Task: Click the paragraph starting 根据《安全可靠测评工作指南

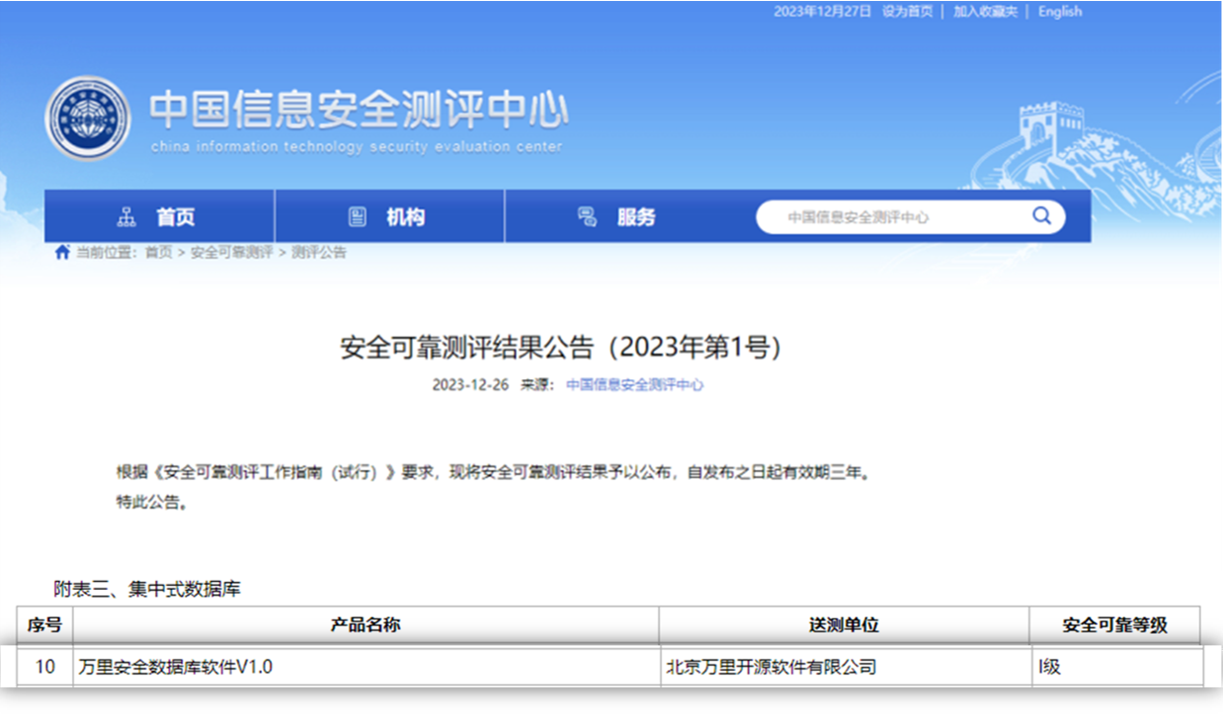Action: [x=494, y=473]
